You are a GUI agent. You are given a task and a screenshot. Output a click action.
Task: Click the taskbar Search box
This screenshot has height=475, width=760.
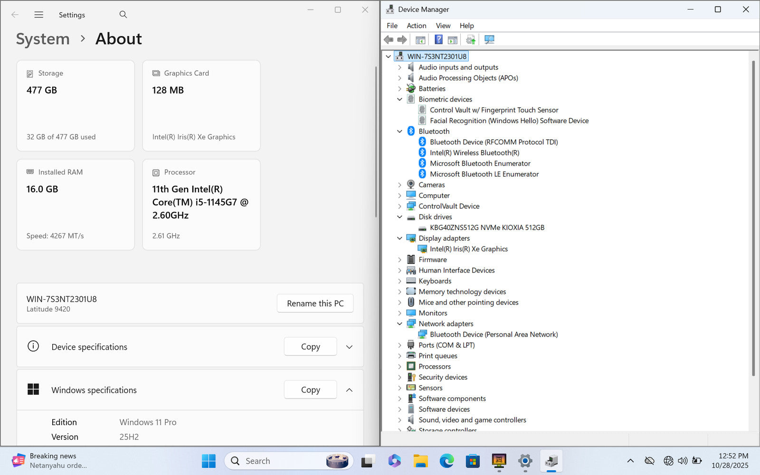289,461
